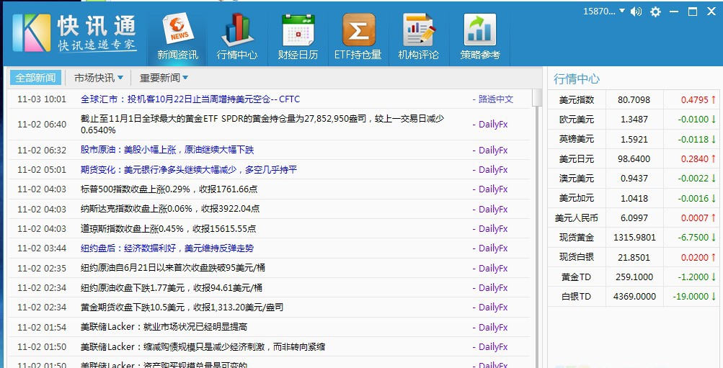Open the 行情中心 bar chart icon
Screen dimensions: 723x368
(x=237, y=37)
